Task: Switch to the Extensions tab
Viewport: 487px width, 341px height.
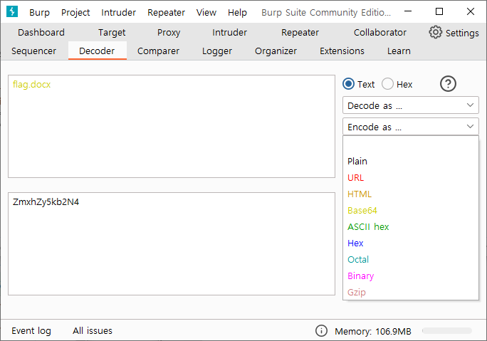Action: click(342, 51)
